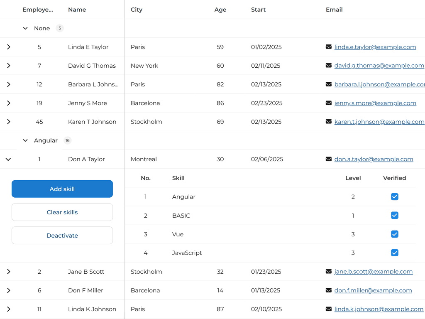Expand Barbara L Johnson's detail row
Image resolution: width=425 pixels, height=319 pixels.
coord(8,84)
